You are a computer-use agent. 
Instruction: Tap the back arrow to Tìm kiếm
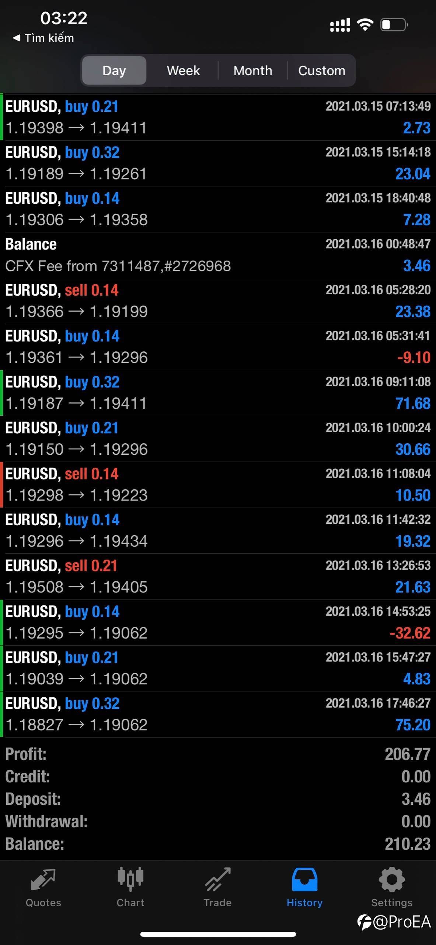[43, 38]
